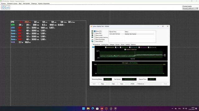The width and height of the screenshot is (199, 111).
Task: Toggle CPU Core #2 graph checkbox
Action: [130, 47]
